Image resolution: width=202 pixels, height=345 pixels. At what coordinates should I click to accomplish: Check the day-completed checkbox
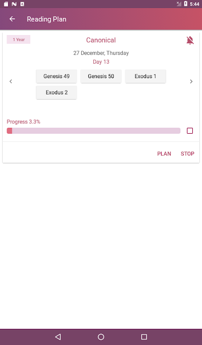[x=190, y=130]
